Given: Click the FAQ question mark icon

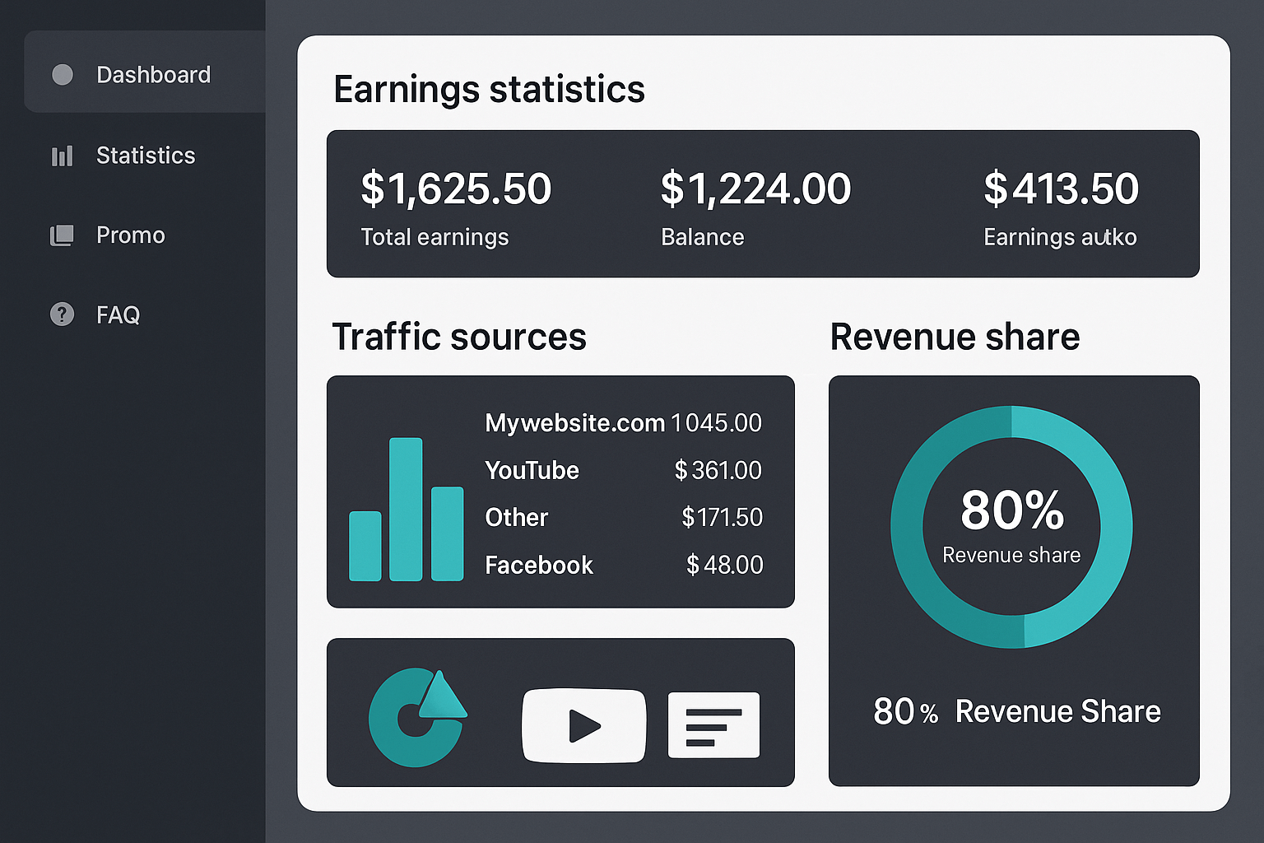Looking at the screenshot, I should click(62, 314).
